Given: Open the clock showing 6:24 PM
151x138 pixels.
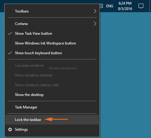Looking at the screenshot, I should [125, 3].
